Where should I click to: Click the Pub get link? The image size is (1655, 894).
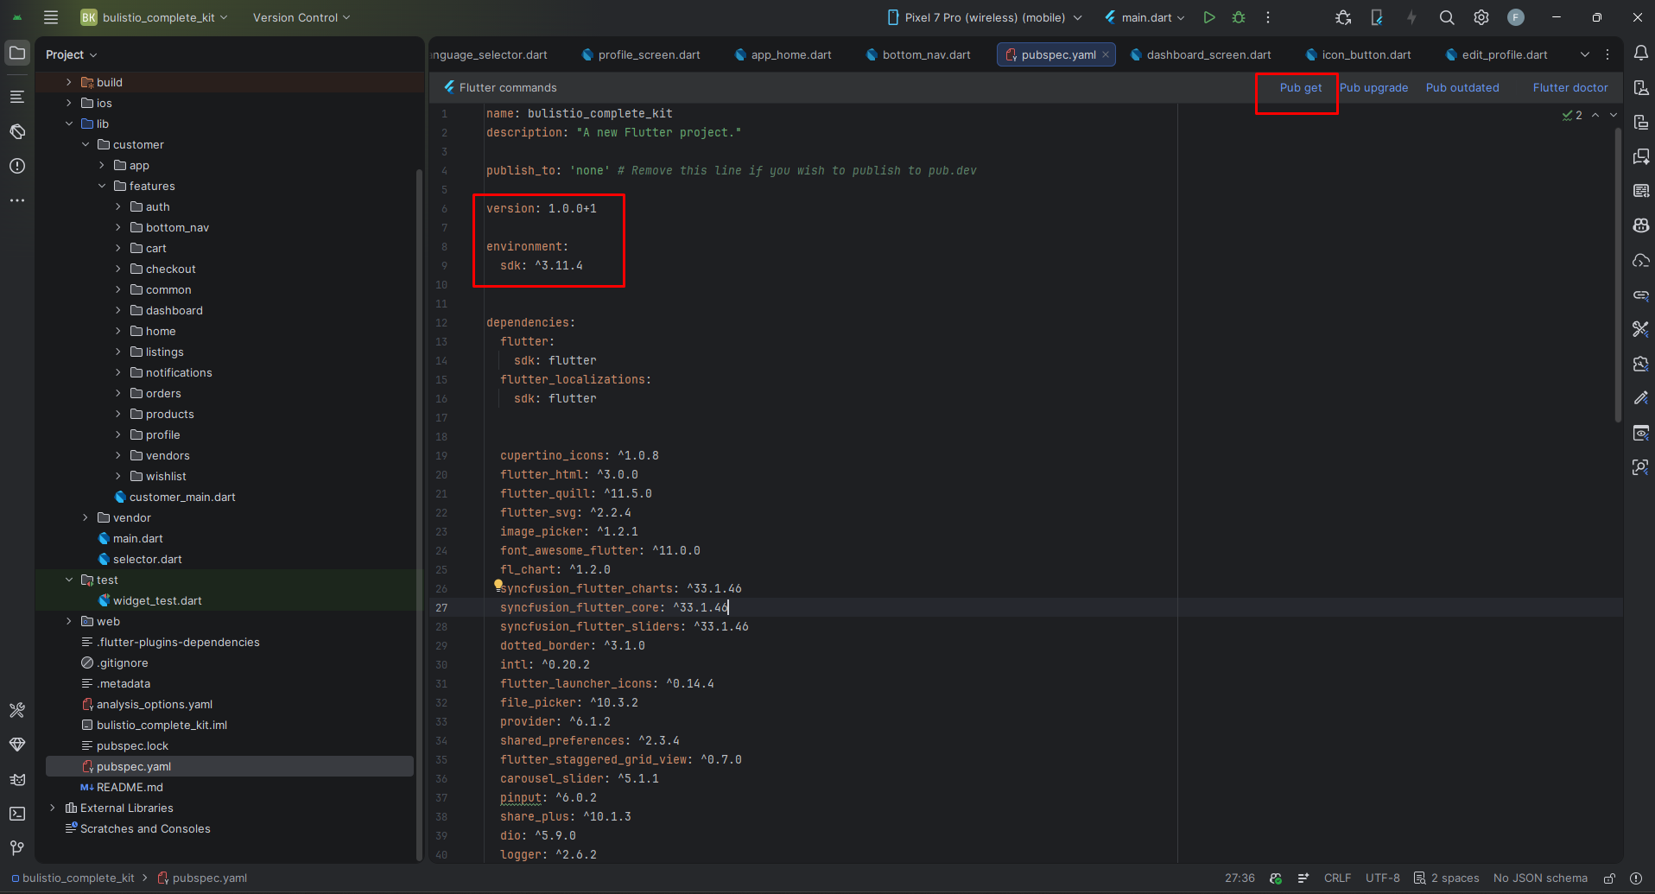click(x=1301, y=87)
